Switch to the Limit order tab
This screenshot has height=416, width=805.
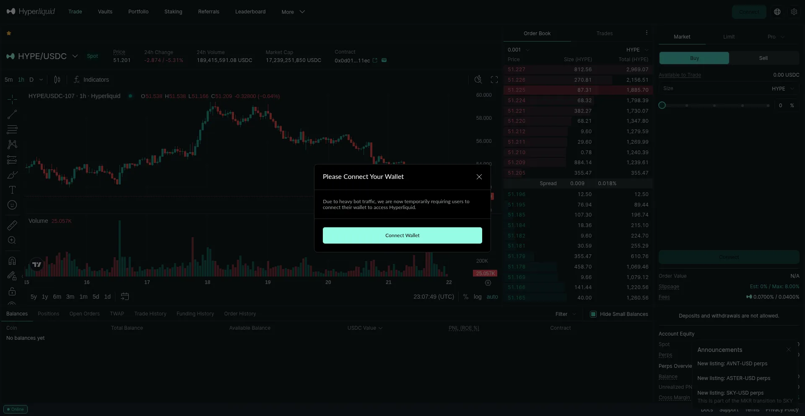[729, 37]
